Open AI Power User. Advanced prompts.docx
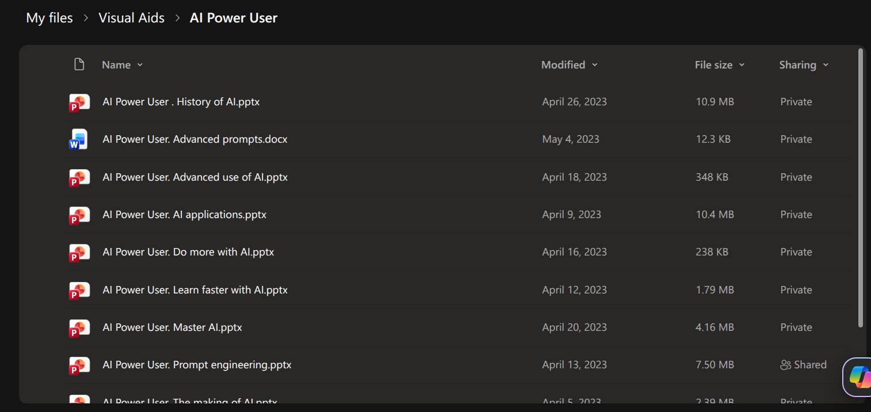871x412 pixels. pyautogui.click(x=195, y=139)
